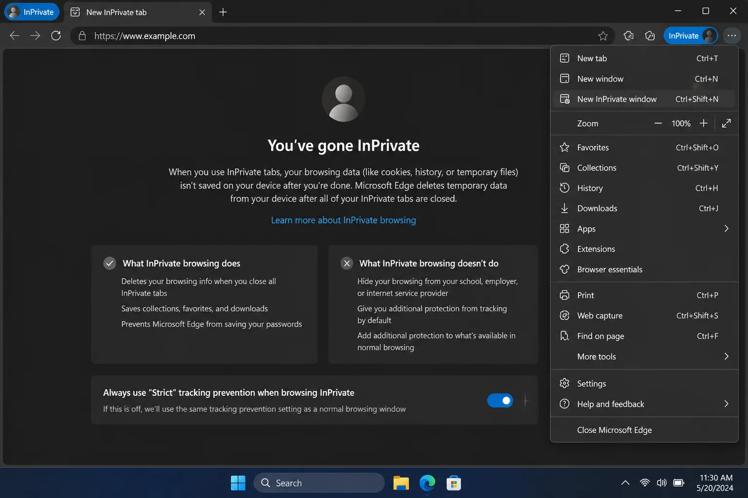Open Downloads from the menu
The width and height of the screenshot is (748, 498).
tap(644, 209)
